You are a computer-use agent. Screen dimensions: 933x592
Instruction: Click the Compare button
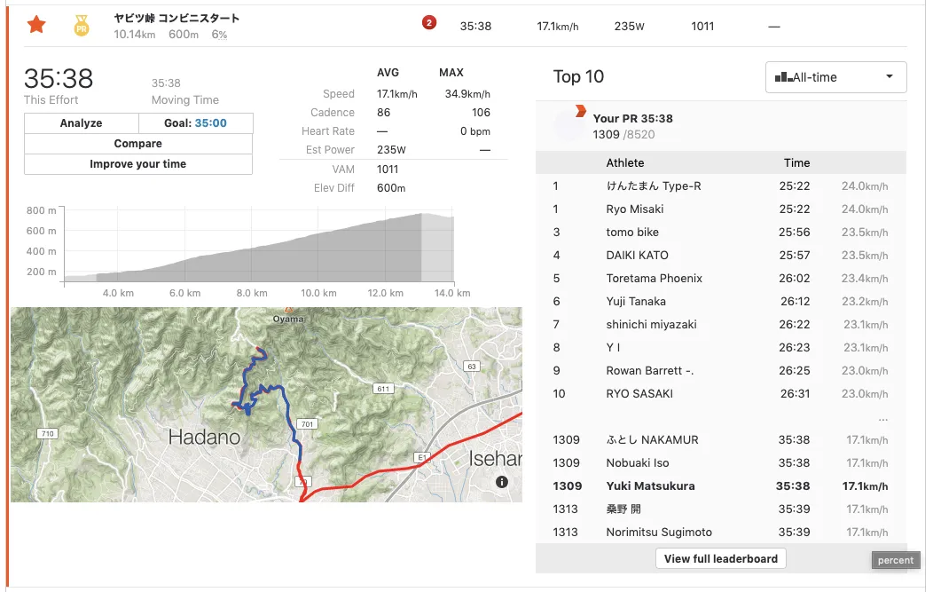[x=138, y=144]
